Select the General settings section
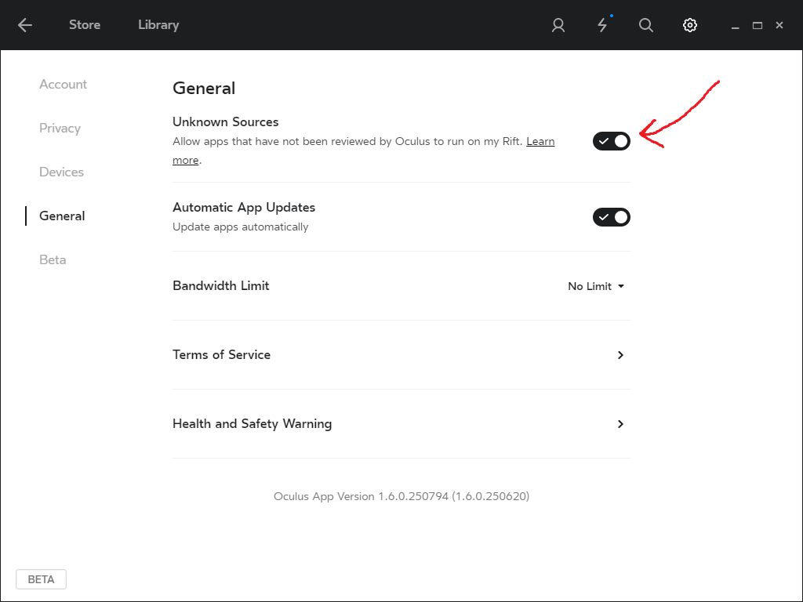 [62, 216]
